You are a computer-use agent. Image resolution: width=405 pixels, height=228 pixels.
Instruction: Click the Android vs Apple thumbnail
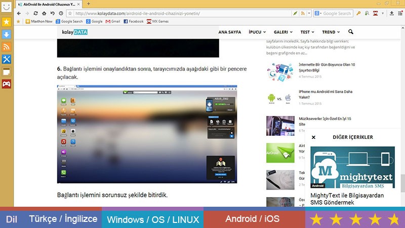280,98
